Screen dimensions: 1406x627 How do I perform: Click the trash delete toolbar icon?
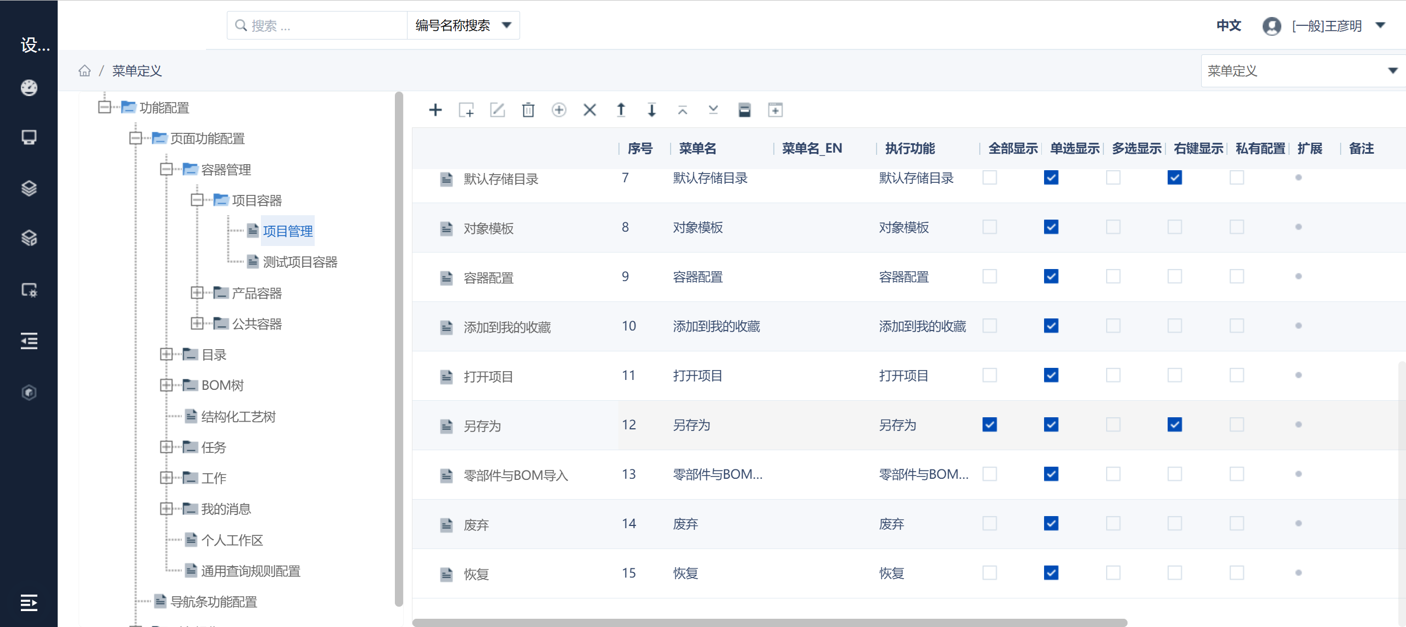click(x=528, y=110)
